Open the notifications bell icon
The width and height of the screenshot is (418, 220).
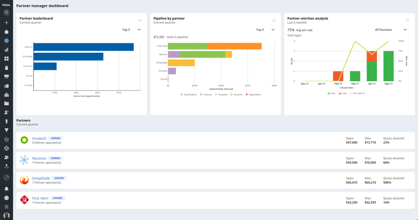tap(7, 189)
